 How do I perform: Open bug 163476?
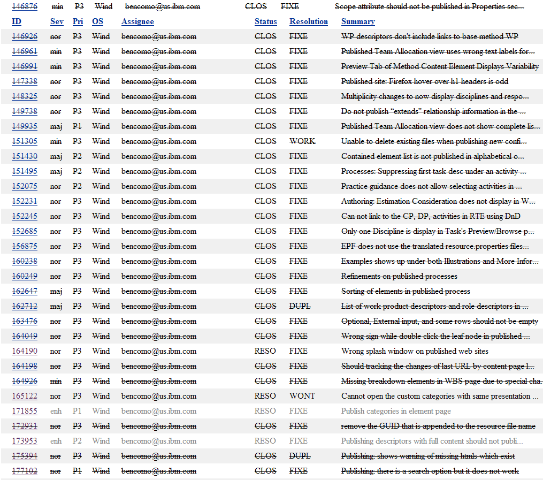point(25,321)
